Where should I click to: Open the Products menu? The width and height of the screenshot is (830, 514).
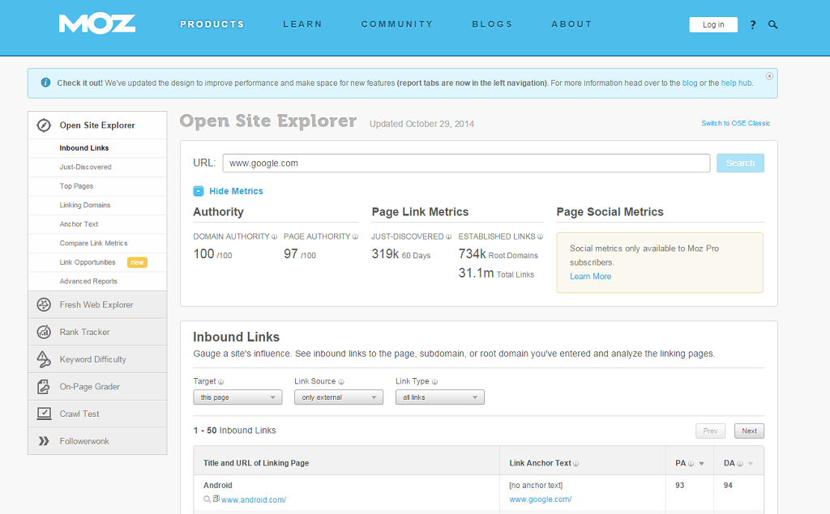click(212, 24)
